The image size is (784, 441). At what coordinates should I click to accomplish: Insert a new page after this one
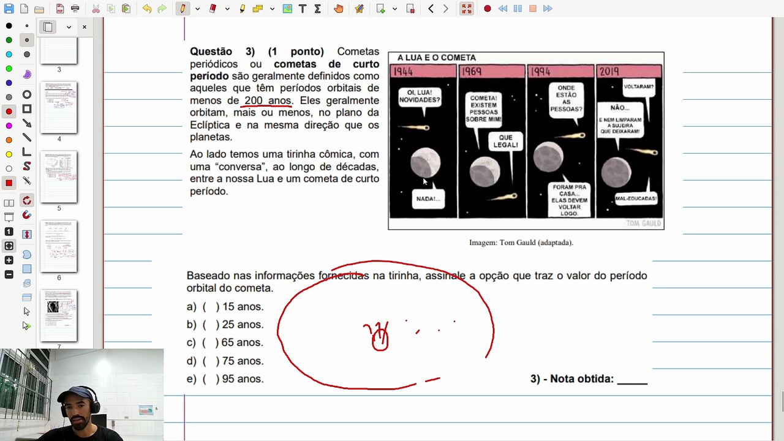(381, 9)
